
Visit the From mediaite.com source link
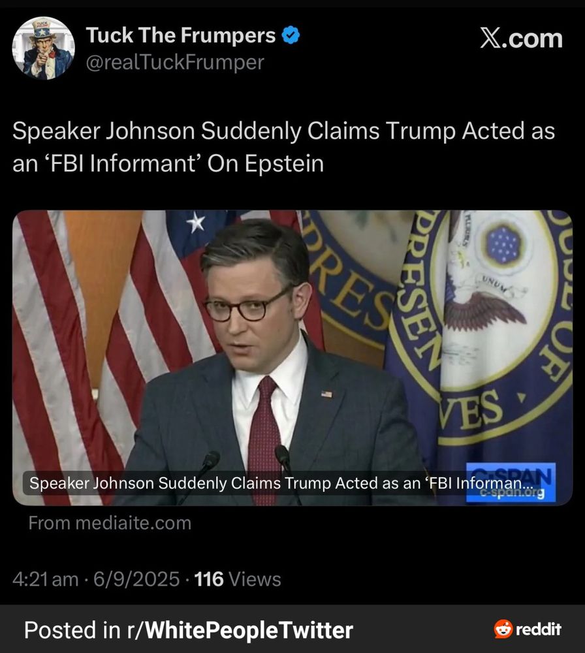[110, 523]
